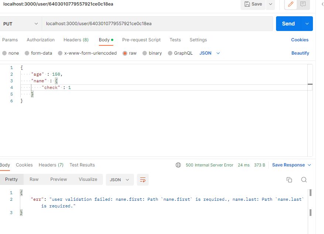
Task: Toggle the response line wrap icon
Action: 143,180
